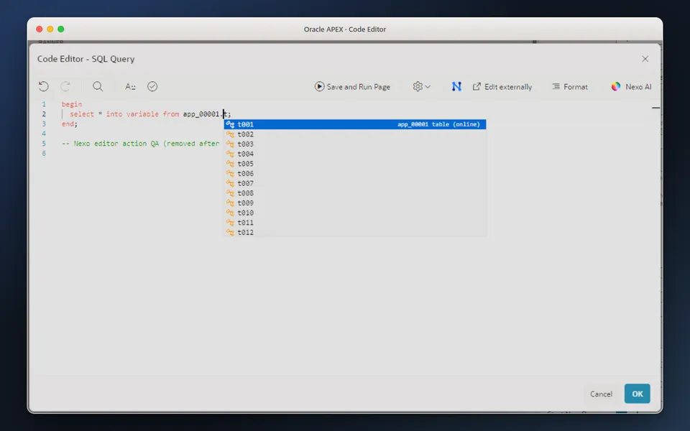This screenshot has height=431, width=690.
Task: Click the macOS green zoom button
Action: tap(61, 29)
